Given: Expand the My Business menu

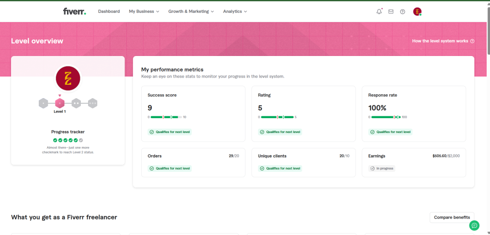Looking at the screenshot, I should point(144,11).
